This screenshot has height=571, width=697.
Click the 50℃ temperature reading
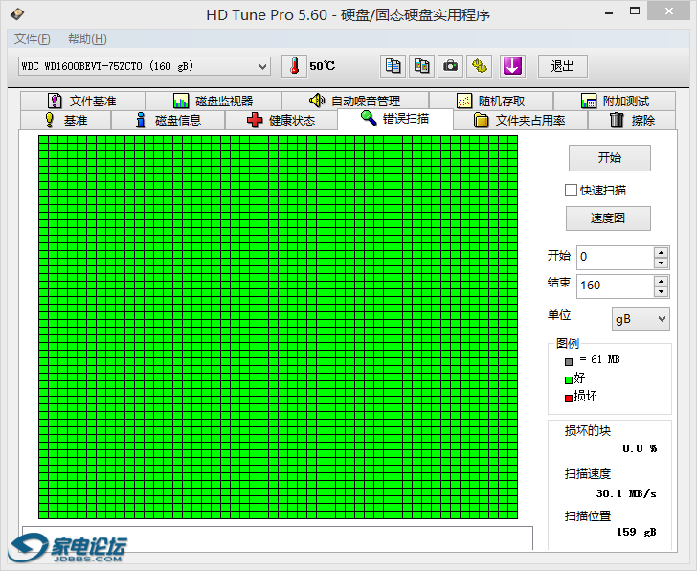click(323, 66)
